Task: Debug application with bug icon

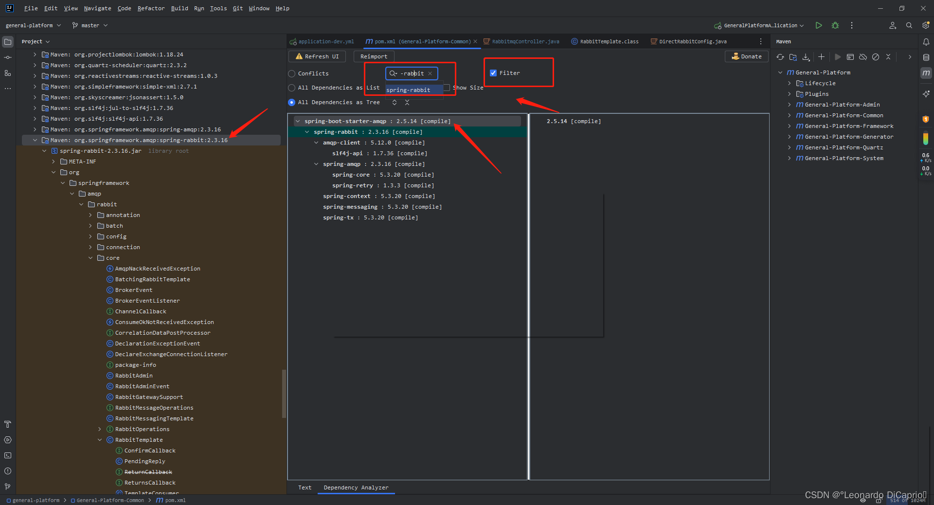Action: coord(835,25)
